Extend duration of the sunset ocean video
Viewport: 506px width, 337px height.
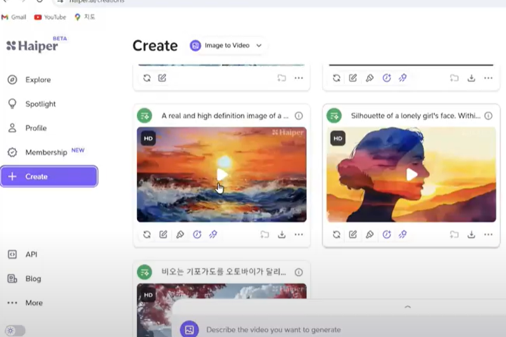point(197,235)
